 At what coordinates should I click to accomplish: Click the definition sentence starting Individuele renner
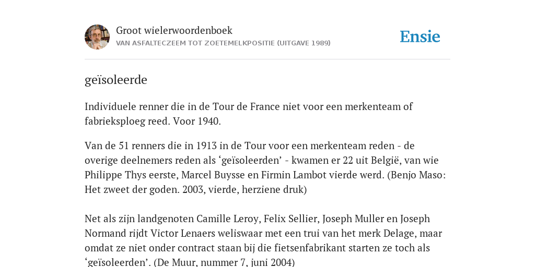(x=249, y=114)
